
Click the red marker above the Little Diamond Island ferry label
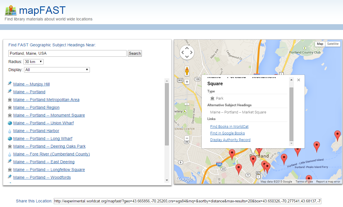(284, 159)
